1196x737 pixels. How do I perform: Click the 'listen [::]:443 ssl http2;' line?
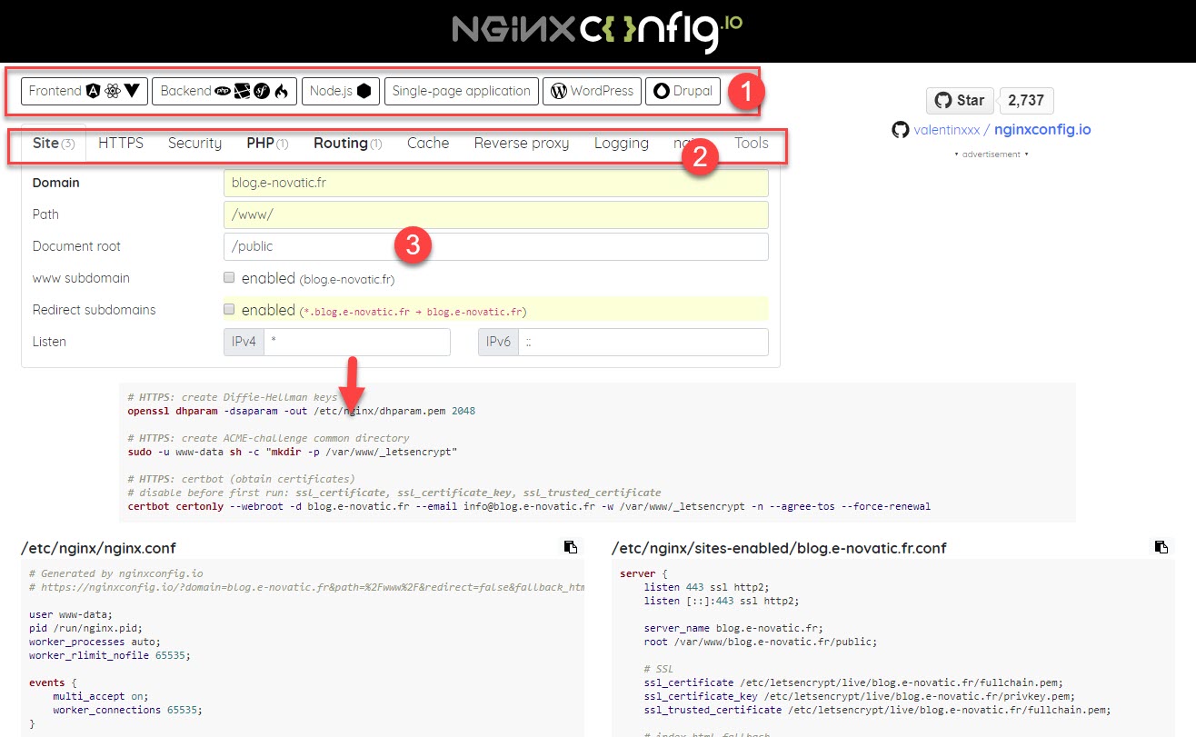click(x=723, y=601)
